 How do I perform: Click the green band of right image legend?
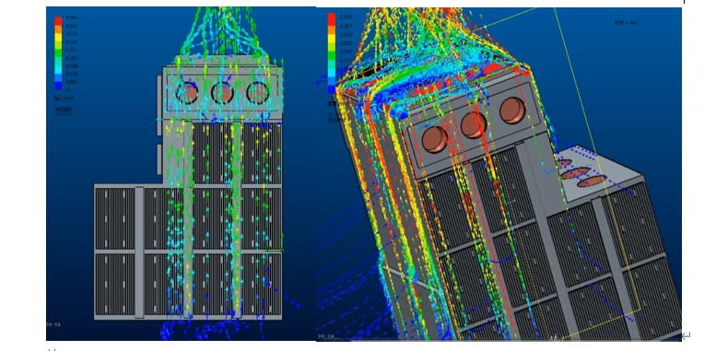pyautogui.click(x=332, y=55)
